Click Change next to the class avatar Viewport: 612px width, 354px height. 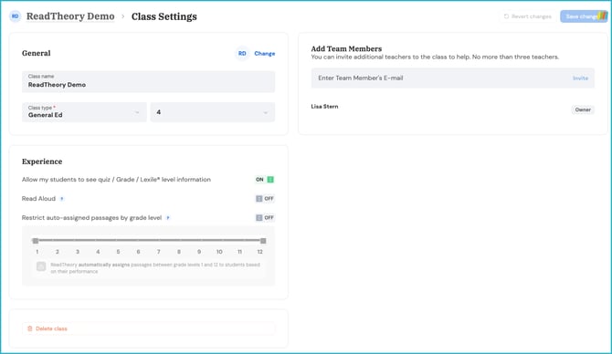point(265,54)
